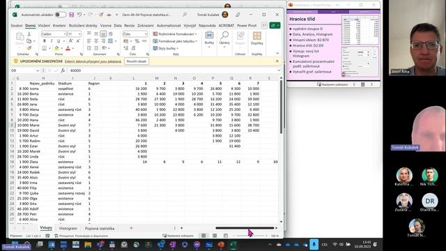The width and height of the screenshot is (446, 251).
Task: Click the horizontal scrollbar thumb
Action: pyautogui.click(x=245, y=228)
